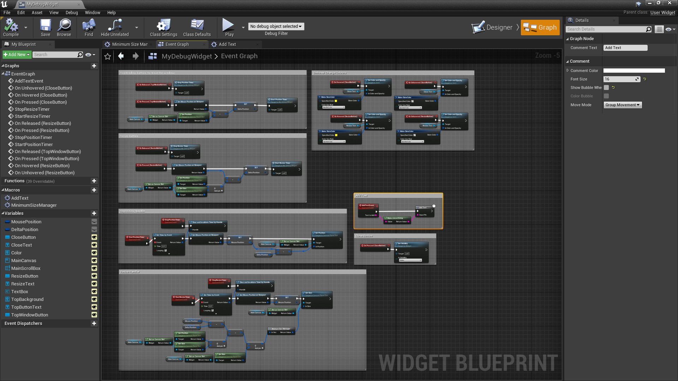Click the favorite star icon in the graph bar
The height and width of the screenshot is (381, 678).
point(108,56)
